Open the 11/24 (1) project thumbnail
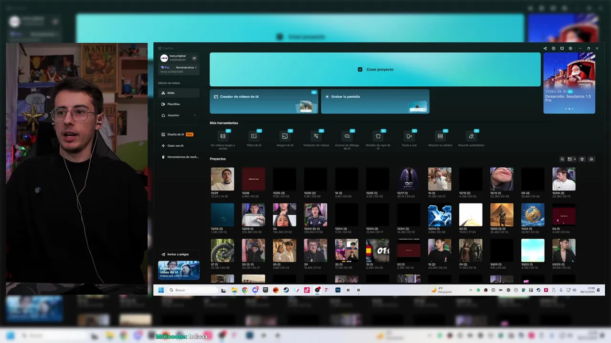This screenshot has height=343, width=611. 533,215
